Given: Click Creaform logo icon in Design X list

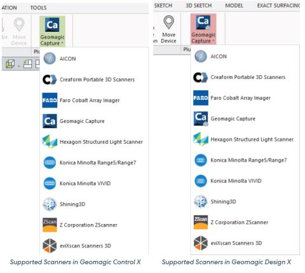Looking at the screenshot, I should (201, 77).
